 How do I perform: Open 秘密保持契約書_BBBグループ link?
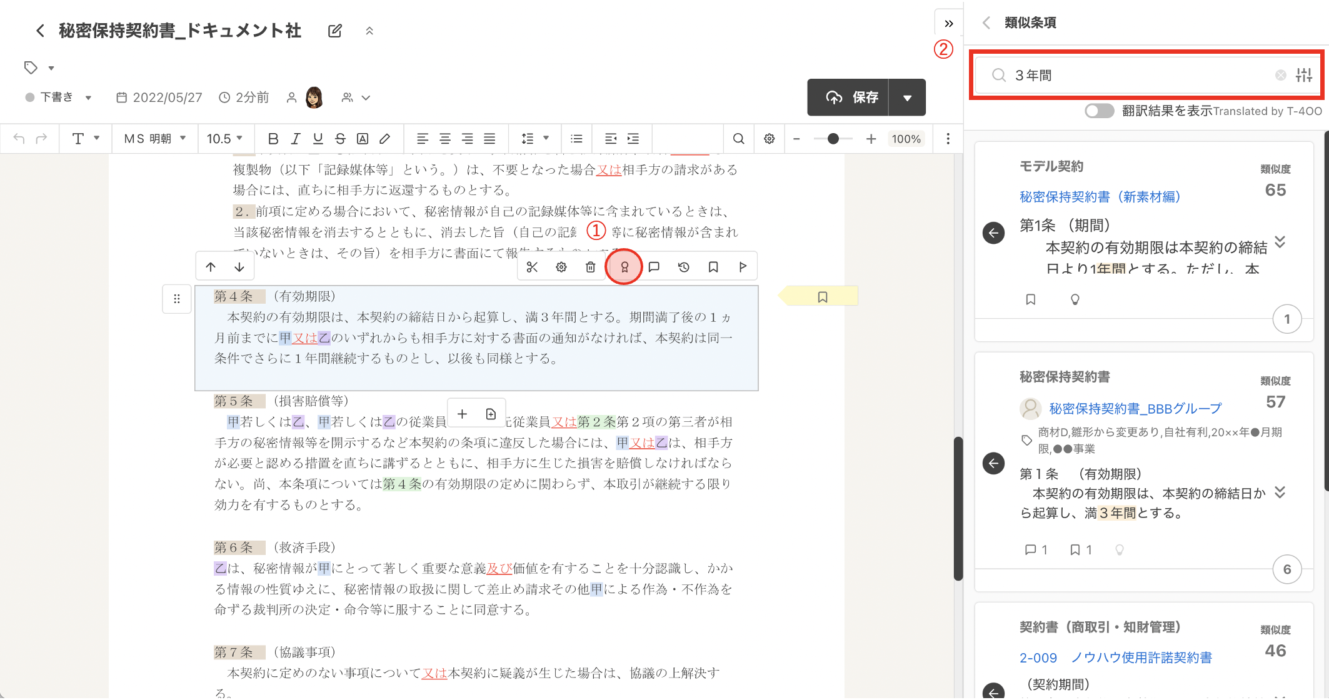tap(1135, 409)
